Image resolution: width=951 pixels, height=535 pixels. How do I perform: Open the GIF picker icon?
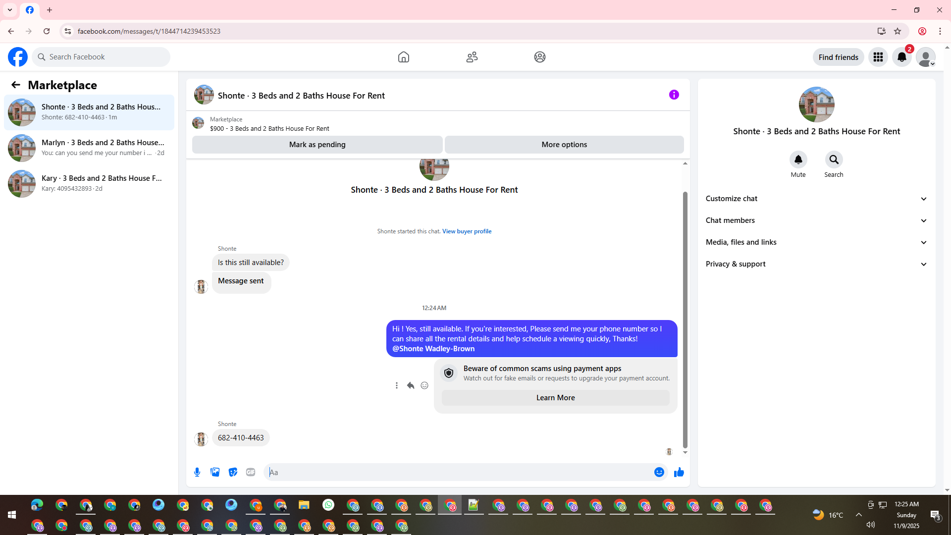click(251, 472)
